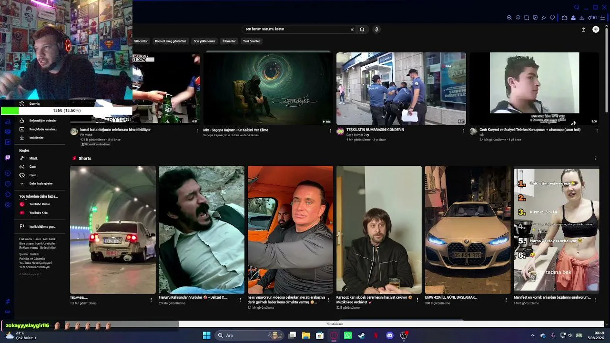Click the ad-blocker shield icon
The width and height of the screenshot is (610, 343).
(535, 18)
